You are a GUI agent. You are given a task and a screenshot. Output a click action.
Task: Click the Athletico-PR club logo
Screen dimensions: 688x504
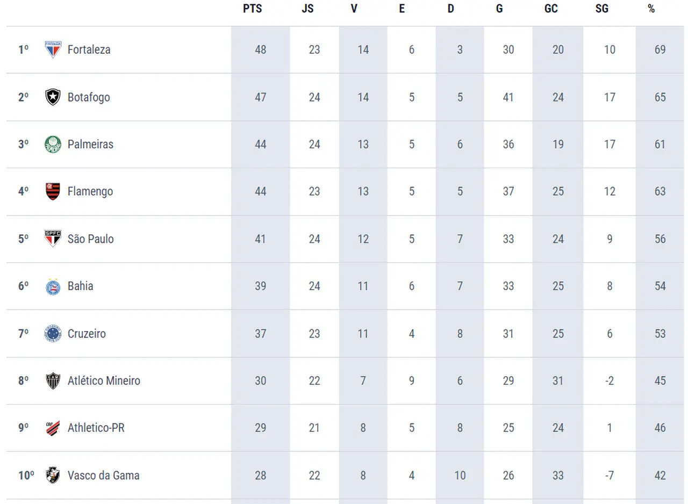53,428
